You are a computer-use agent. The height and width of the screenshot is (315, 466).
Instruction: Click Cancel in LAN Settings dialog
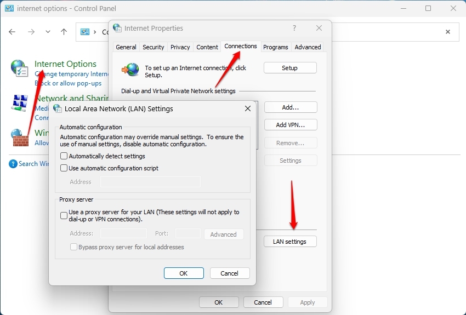point(229,273)
